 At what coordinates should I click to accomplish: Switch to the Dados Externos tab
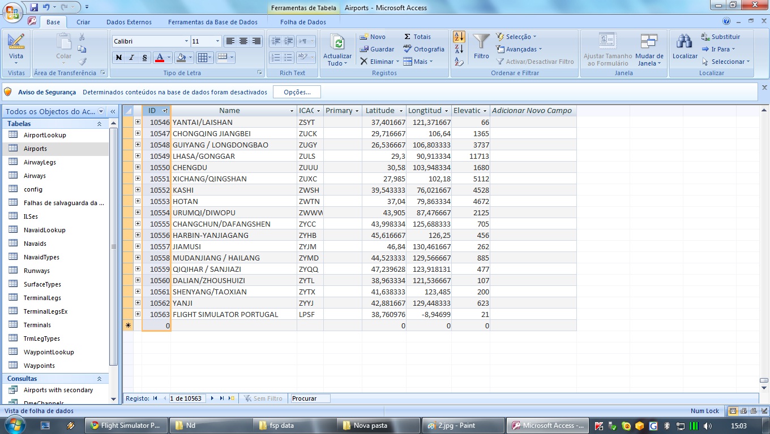pyautogui.click(x=129, y=22)
